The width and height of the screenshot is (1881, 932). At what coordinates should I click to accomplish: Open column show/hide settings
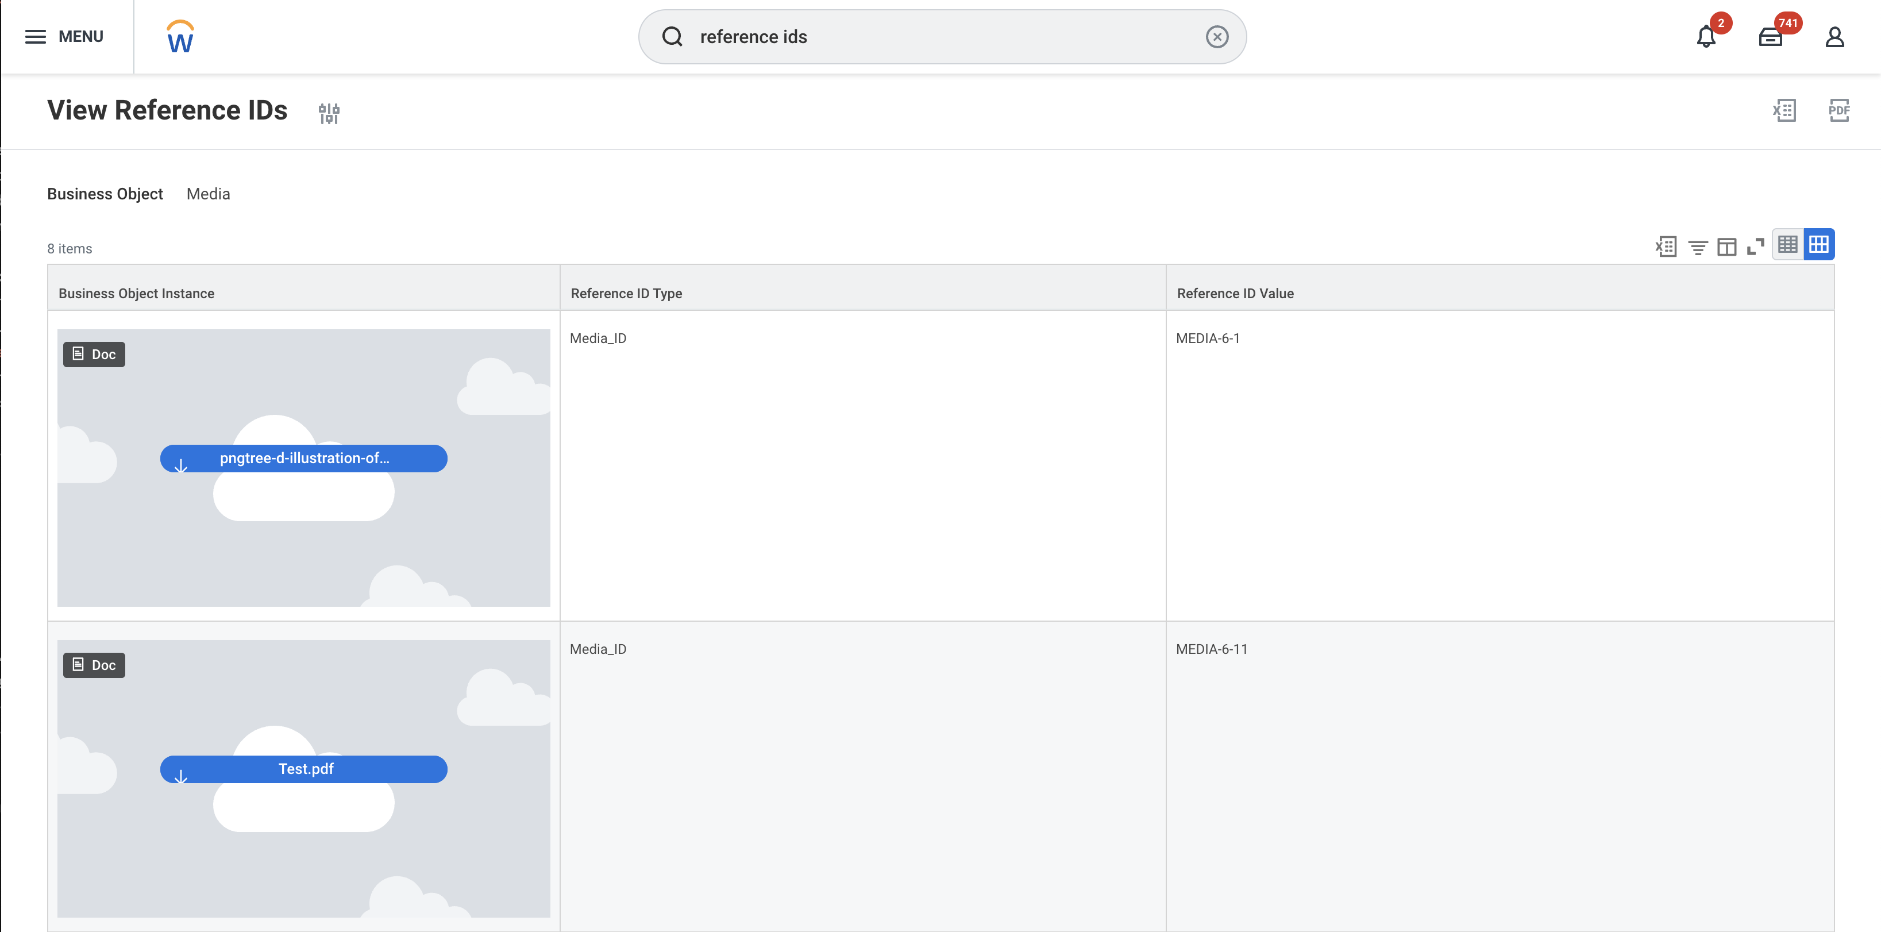point(1726,247)
